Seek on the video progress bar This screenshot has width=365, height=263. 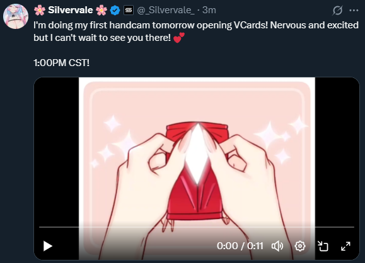click(x=197, y=227)
